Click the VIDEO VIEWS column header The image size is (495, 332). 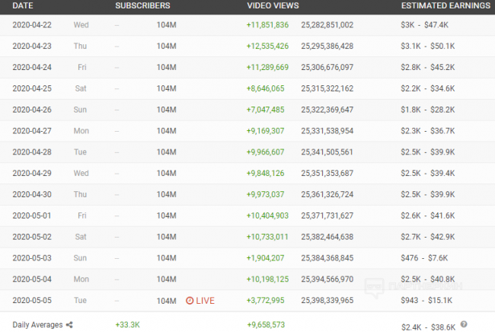(x=273, y=5)
